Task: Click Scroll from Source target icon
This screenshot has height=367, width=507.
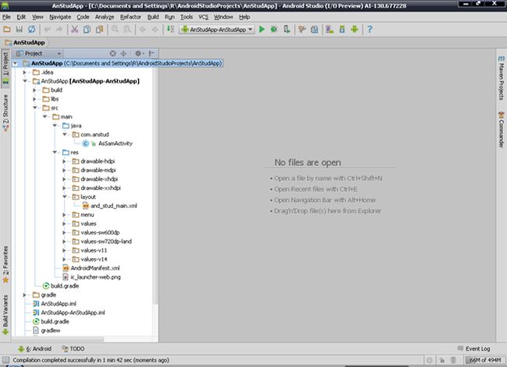Action: coord(112,53)
